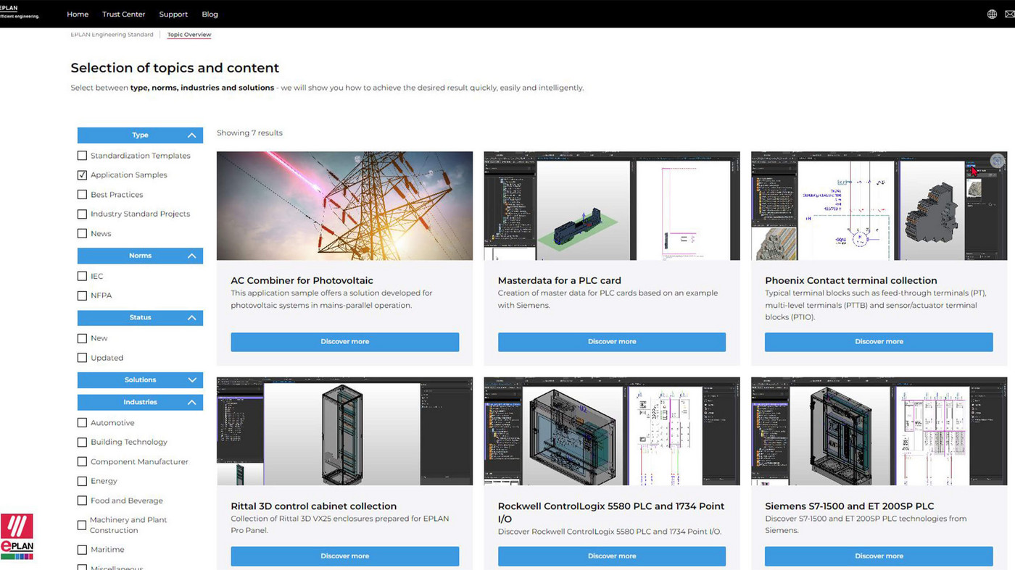Image resolution: width=1015 pixels, height=570 pixels.
Task: Open the Support menu item
Action: [173, 14]
